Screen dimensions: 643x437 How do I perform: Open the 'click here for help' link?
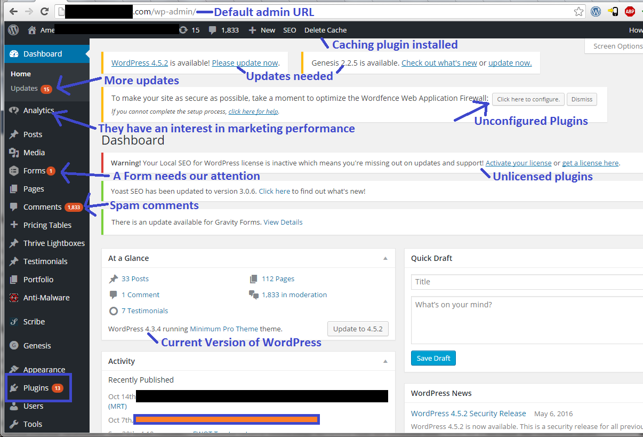[253, 112]
